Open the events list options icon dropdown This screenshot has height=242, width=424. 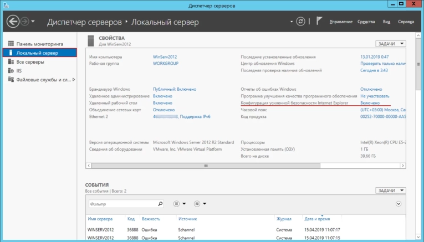click(x=180, y=204)
